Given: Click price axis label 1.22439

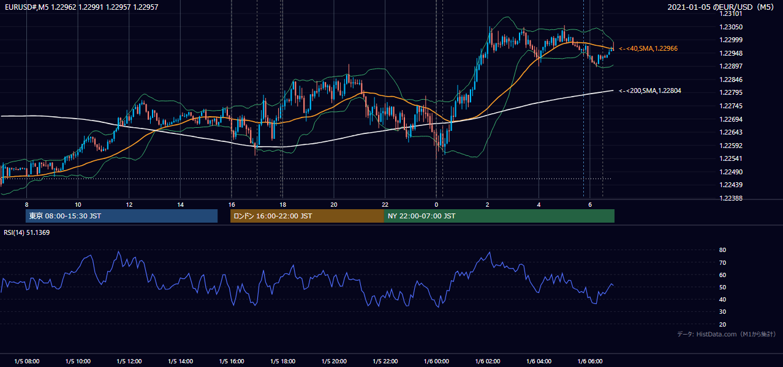Looking at the screenshot, I should coord(730,185).
